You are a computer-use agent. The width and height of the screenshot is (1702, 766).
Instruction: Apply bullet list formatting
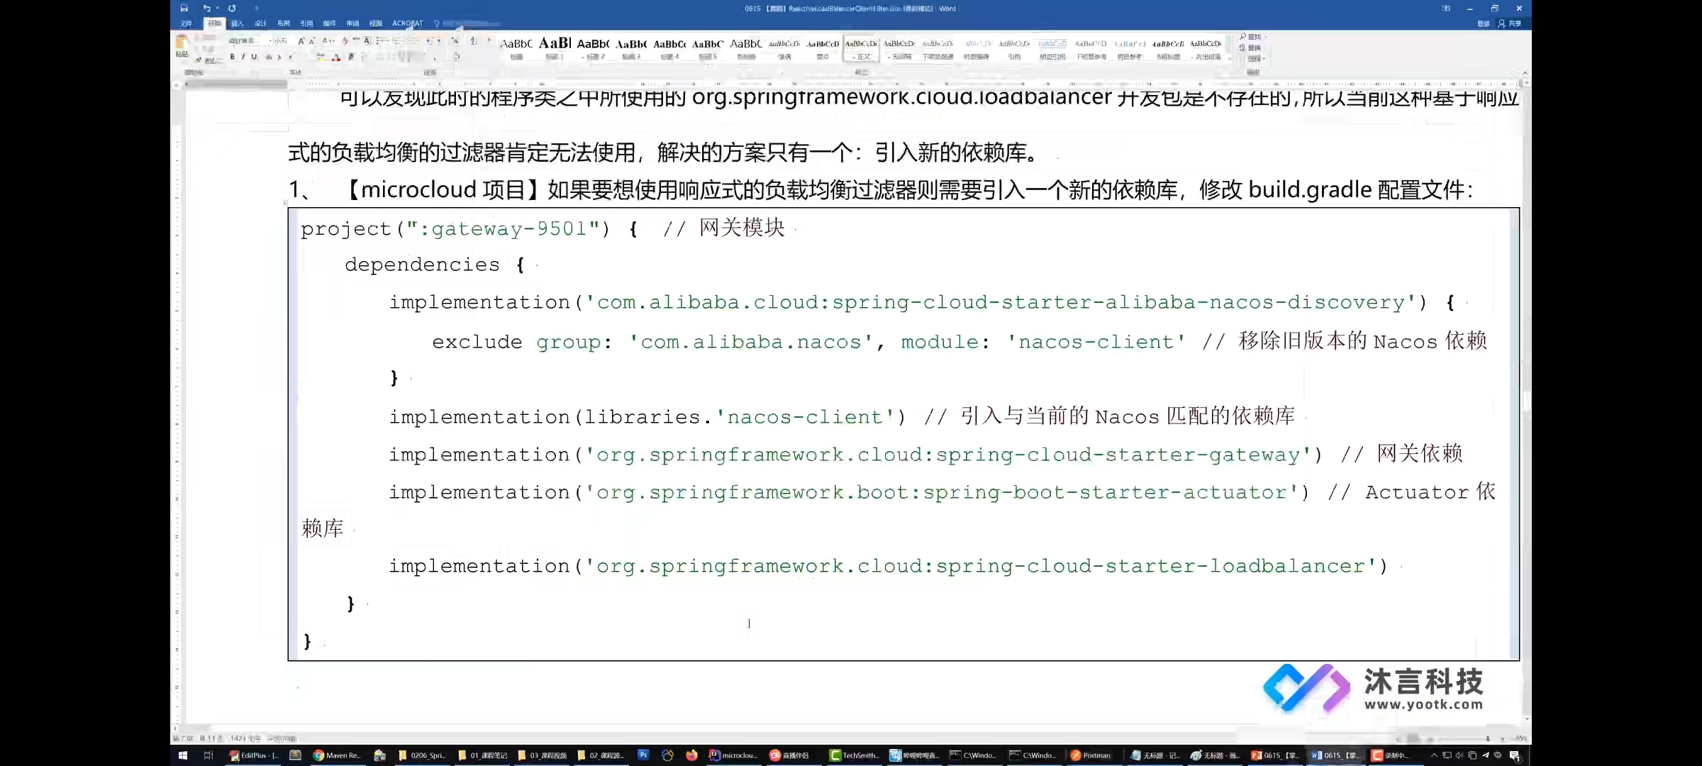click(x=382, y=41)
